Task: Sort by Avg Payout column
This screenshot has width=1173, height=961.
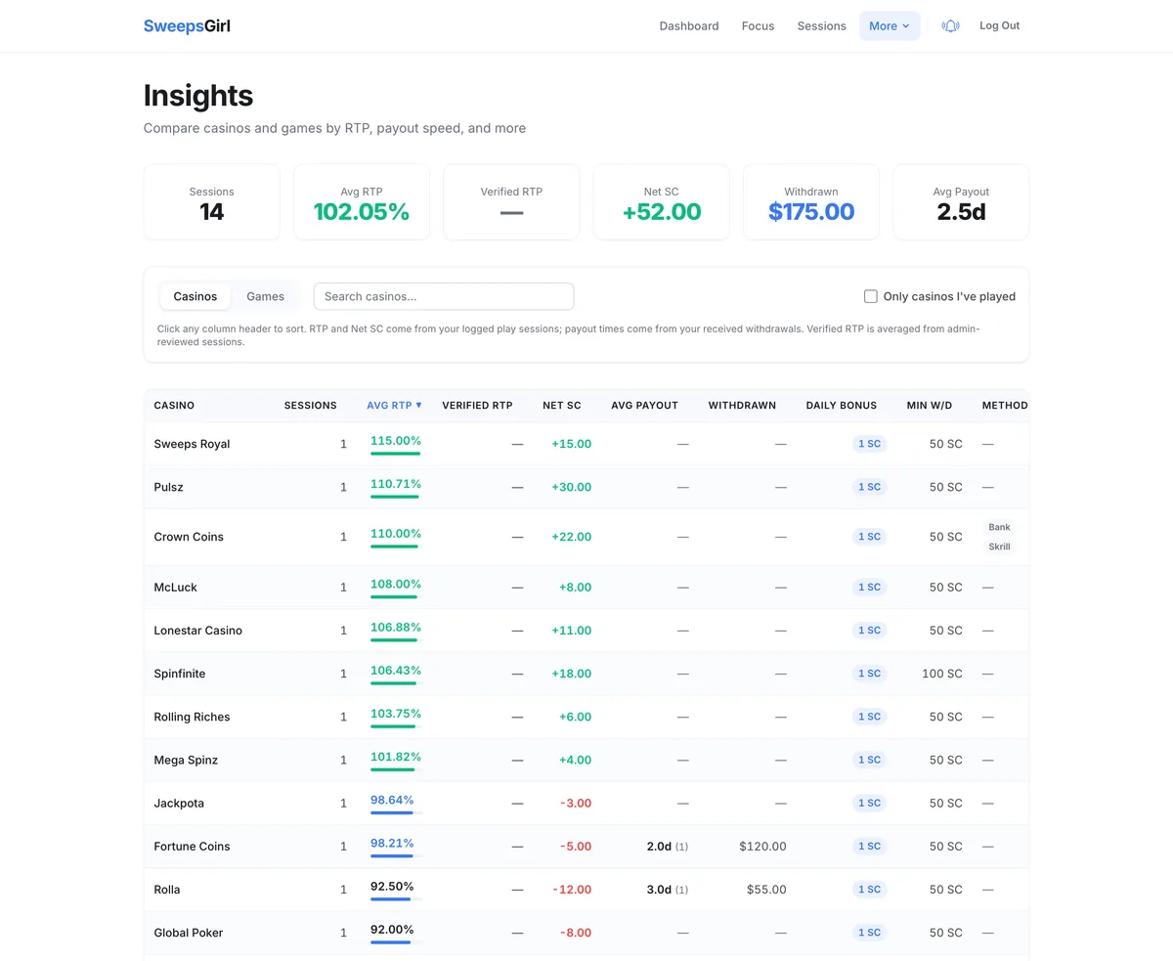Action: pyautogui.click(x=644, y=405)
